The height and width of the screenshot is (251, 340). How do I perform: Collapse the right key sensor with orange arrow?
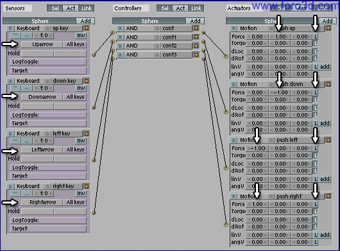(x=87, y=186)
